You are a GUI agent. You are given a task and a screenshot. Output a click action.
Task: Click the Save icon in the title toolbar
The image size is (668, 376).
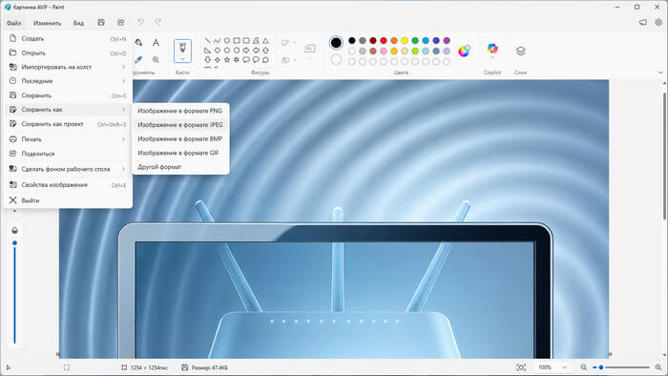pos(101,23)
